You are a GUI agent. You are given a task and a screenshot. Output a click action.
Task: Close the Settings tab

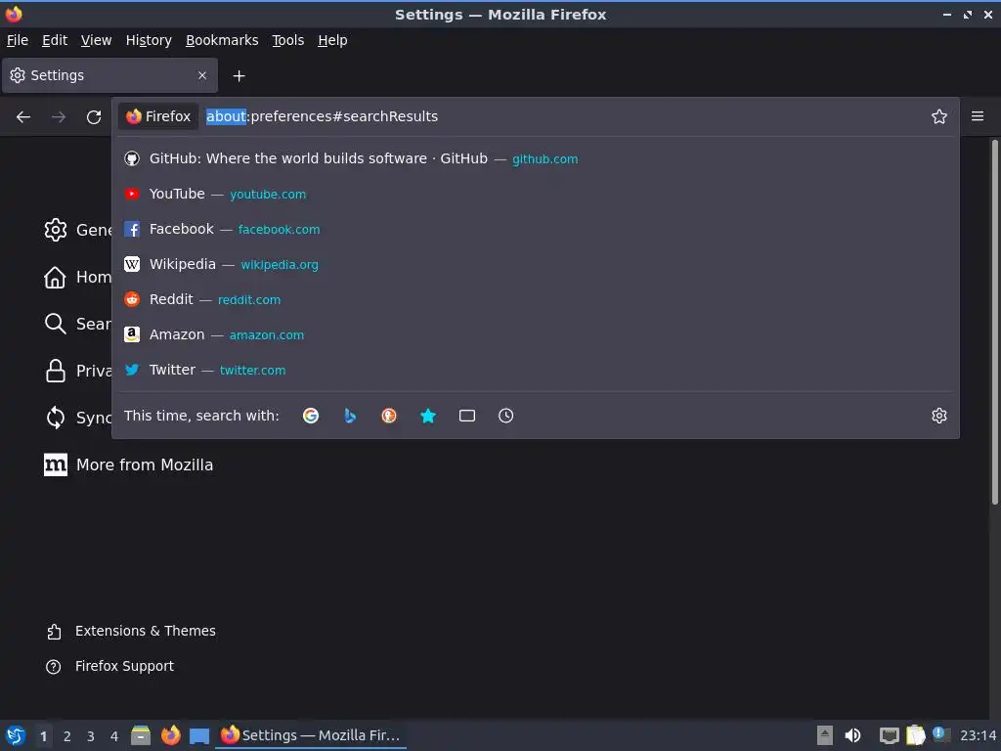[x=201, y=75]
